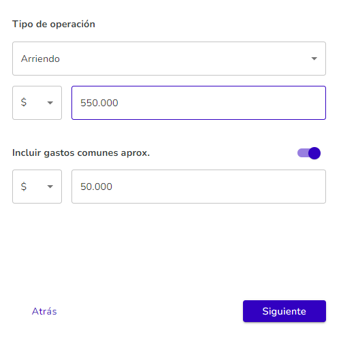Click the 50.000 value text
The width and height of the screenshot is (341, 337).
[96, 187]
